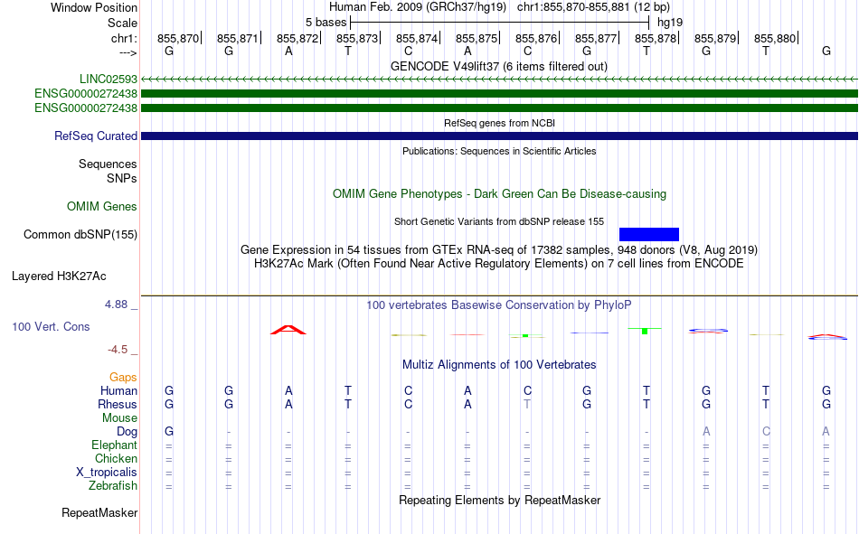Click Short Genetic Variants from dbSNP title
The image size is (859, 534).
click(499, 221)
